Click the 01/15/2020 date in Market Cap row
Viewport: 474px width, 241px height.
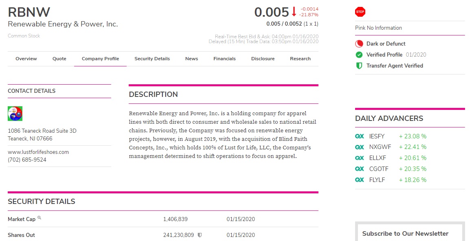[x=241, y=219]
